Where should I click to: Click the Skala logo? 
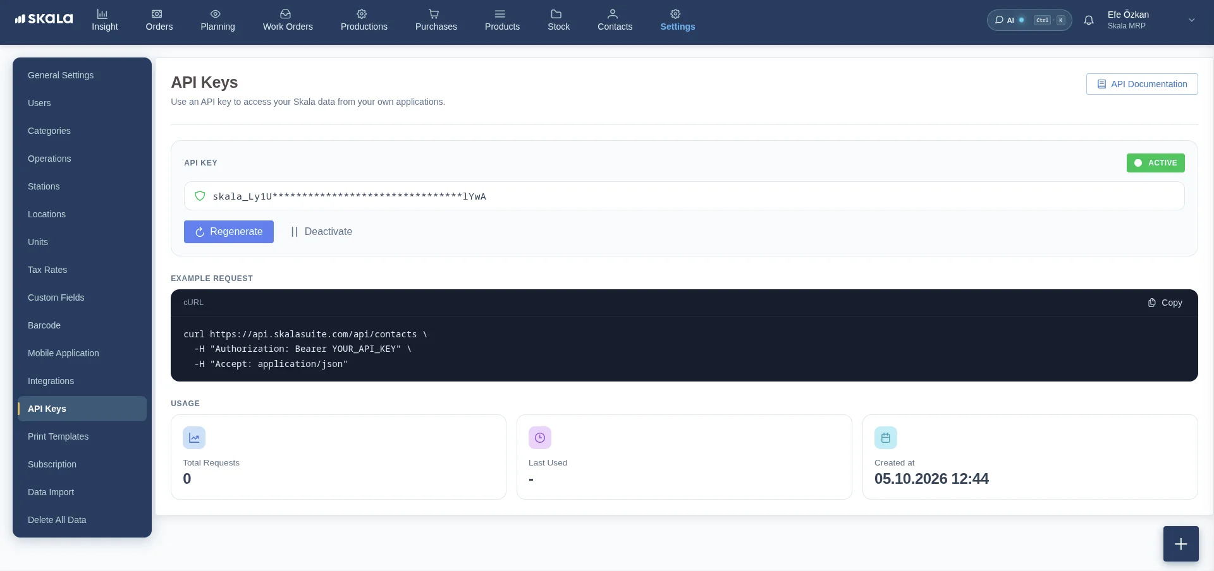pos(44,19)
